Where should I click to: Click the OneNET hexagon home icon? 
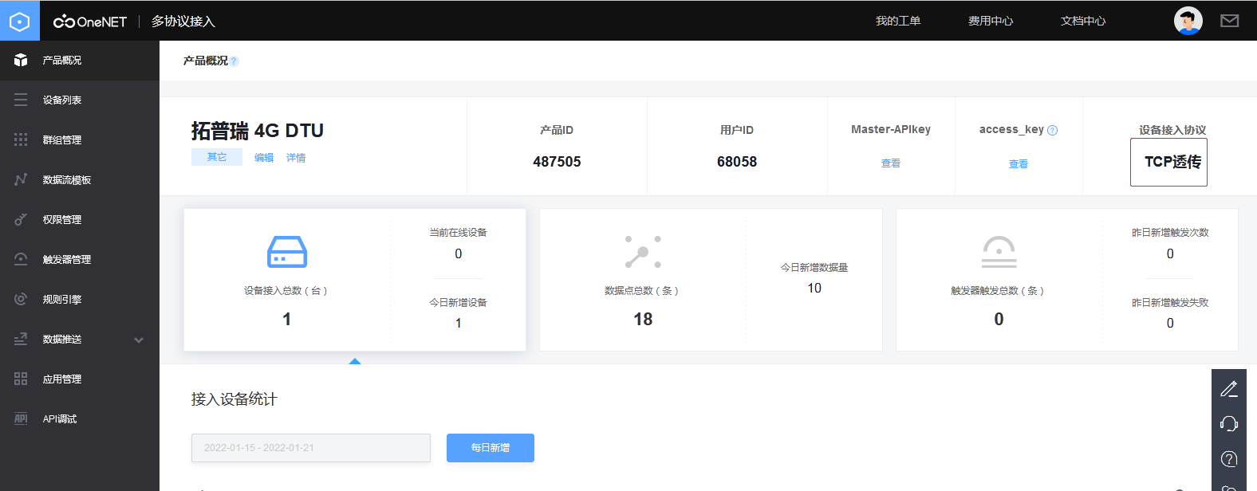click(19, 21)
